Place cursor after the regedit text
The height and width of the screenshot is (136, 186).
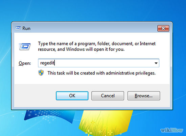click(55, 63)
